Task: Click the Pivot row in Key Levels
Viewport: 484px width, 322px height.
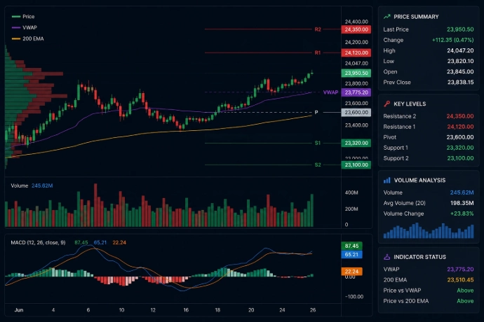Action: click(429, 137)
